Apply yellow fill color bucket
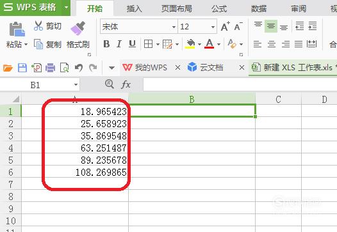 pos(190,44)
